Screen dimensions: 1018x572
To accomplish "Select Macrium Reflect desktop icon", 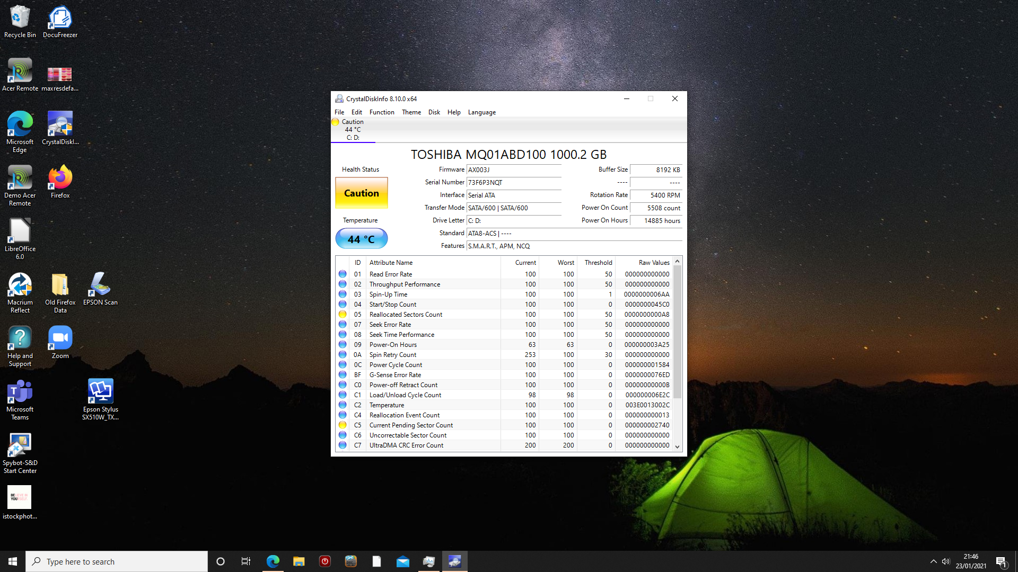I will point(20,292).
